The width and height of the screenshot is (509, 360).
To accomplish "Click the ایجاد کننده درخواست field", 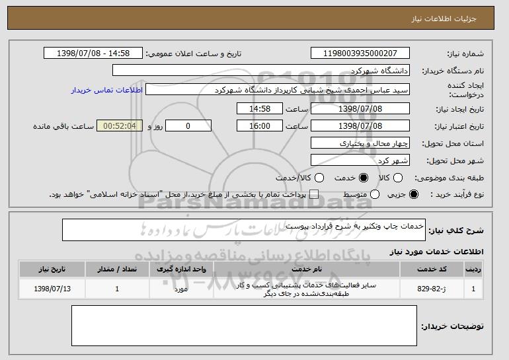I will click(x=278, y=90).
